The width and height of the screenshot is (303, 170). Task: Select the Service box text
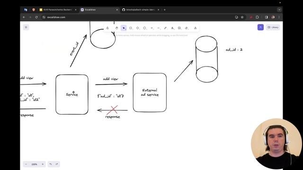point(71,94)
